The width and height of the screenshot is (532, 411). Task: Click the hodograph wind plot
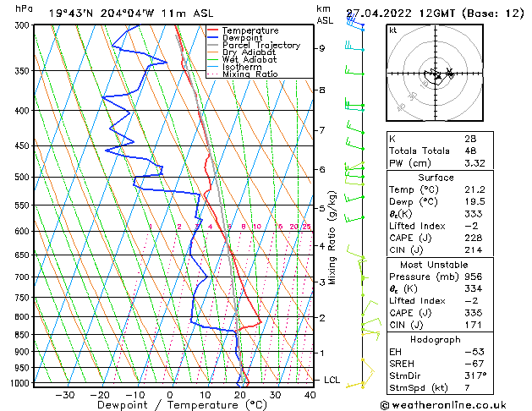click(x=435, y=73)
